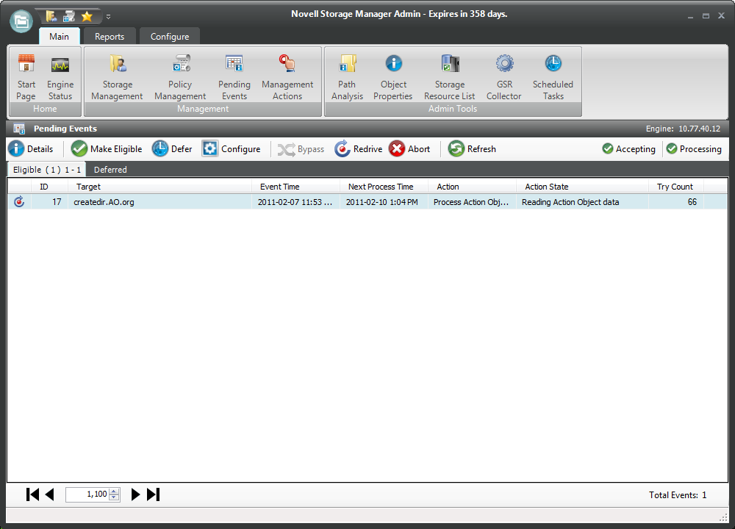The width and height of the screenshot is (735, 529).
Task: Launch Path Analysis tool
Action: tap(347, 77)
